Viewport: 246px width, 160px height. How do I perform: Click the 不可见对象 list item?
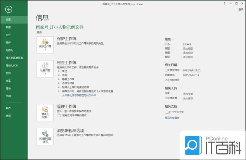coord(68,83)
